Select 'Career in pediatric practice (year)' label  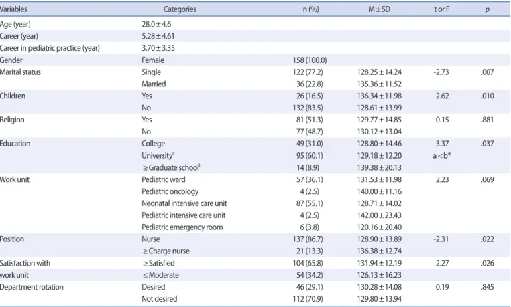click(x=50, y=48)
